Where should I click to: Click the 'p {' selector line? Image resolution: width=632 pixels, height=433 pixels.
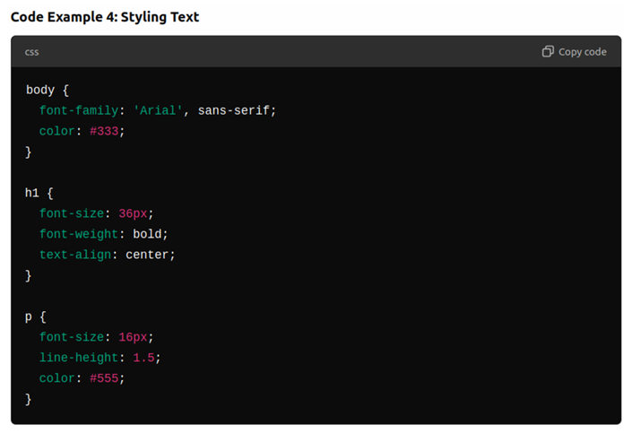(x=36, y=316)
